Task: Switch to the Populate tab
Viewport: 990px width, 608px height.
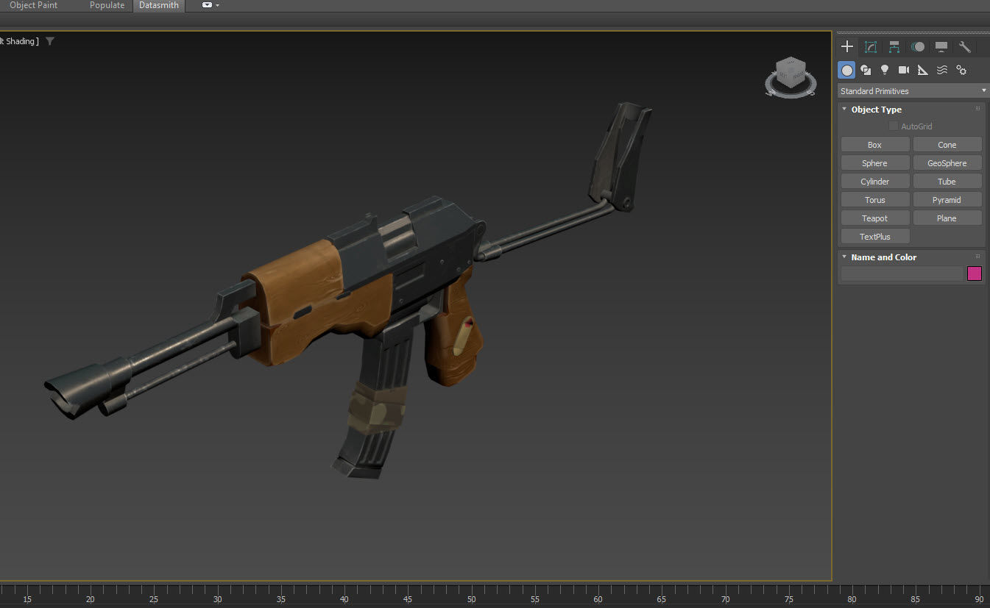Action: click(107, 5)
